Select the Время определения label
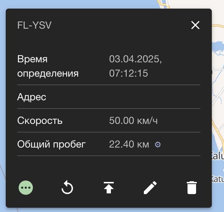The height and width of the screenshot is (212, 224). pyautogui.click(x=48, y=67)
